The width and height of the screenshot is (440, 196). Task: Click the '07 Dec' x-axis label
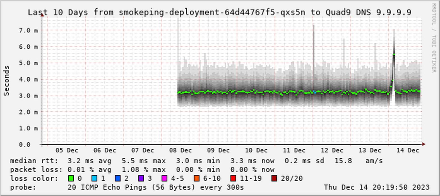pos(142,150)
